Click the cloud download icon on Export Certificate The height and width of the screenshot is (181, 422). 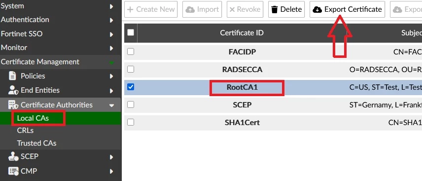coord(317,10)
